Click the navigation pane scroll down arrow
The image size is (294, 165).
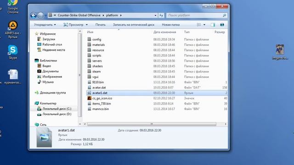point(80,124)
